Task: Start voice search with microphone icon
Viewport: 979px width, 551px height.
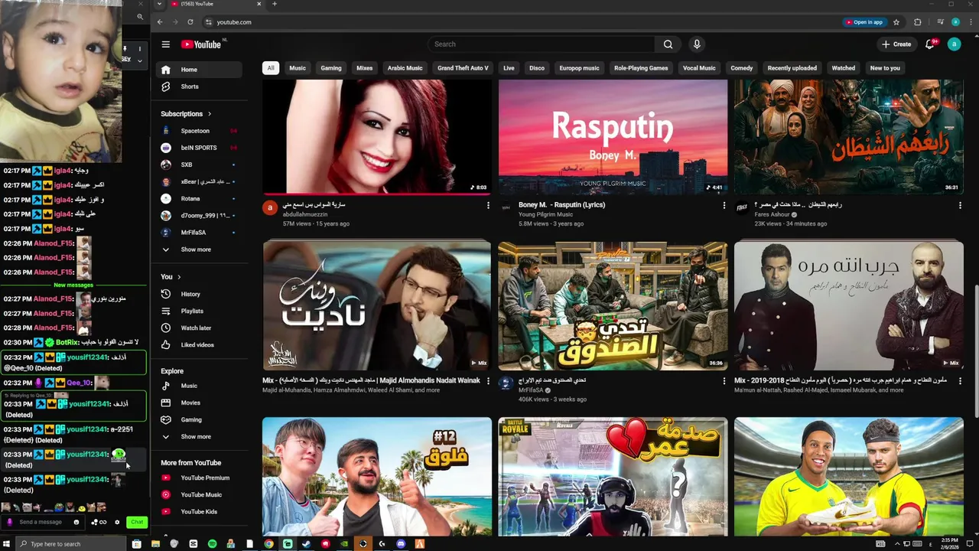Action: click(697, 44)
